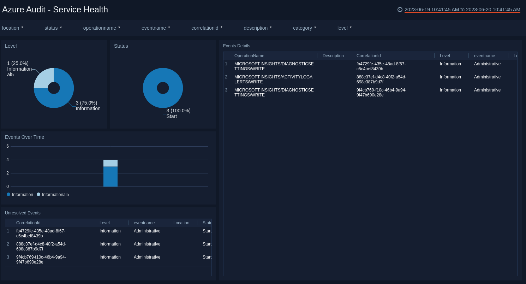Viewport: 526px width, 284px height.
Task: Sort Events Details by Level column
Action: (445, 56)
